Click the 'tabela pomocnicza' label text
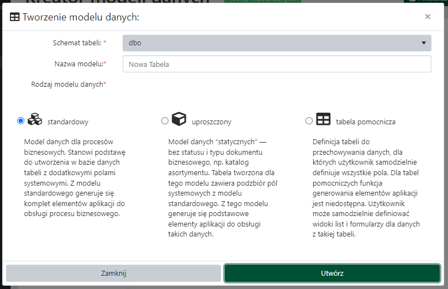 pos(366,122)
